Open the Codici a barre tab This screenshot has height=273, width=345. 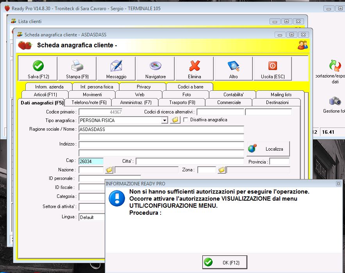click(190, 87)
